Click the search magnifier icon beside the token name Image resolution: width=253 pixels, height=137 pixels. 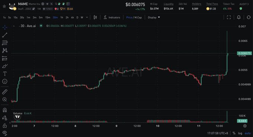56,4
